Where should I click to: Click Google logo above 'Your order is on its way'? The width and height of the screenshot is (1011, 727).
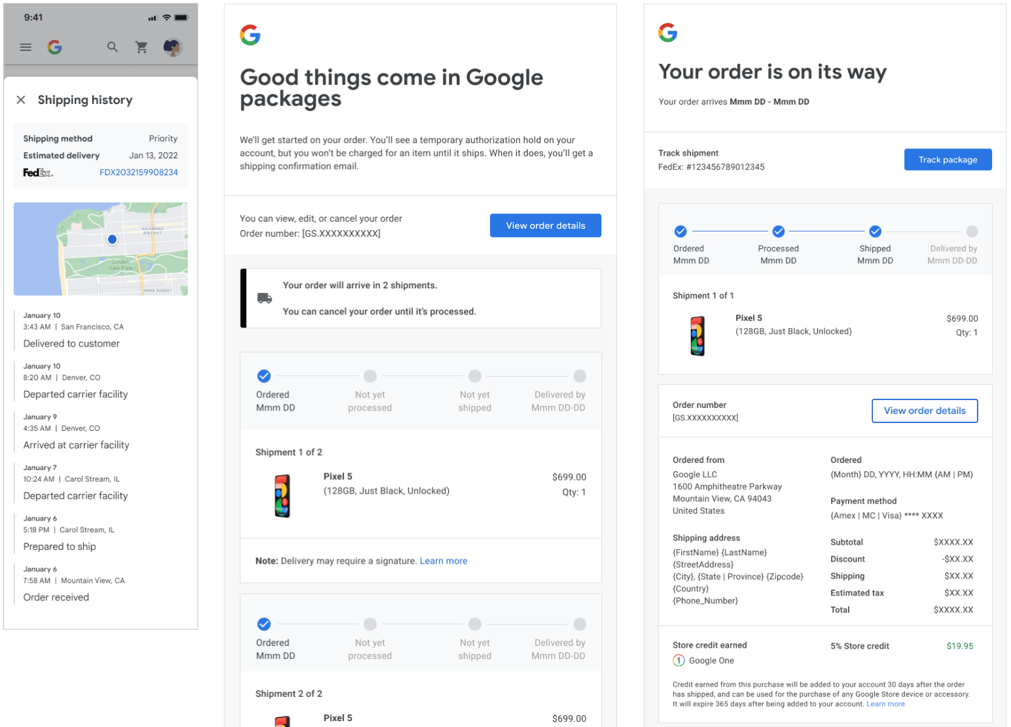click(x=668, y=32)
